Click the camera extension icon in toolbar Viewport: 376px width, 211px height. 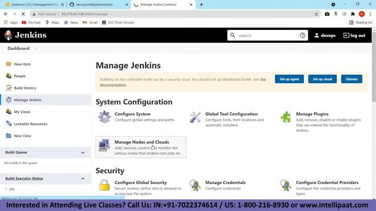pos(327,14)
